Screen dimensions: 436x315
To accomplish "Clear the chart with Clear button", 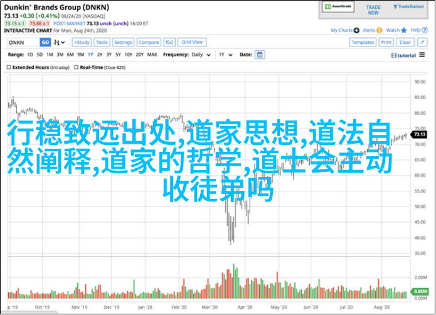I will pyautogui.click(x=405, y=43).
